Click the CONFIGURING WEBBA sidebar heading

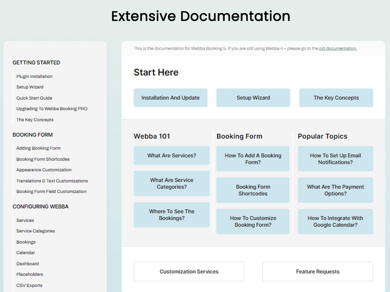41,207
